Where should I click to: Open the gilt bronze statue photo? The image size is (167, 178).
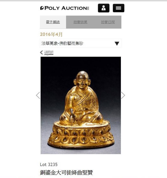[81, 105]
